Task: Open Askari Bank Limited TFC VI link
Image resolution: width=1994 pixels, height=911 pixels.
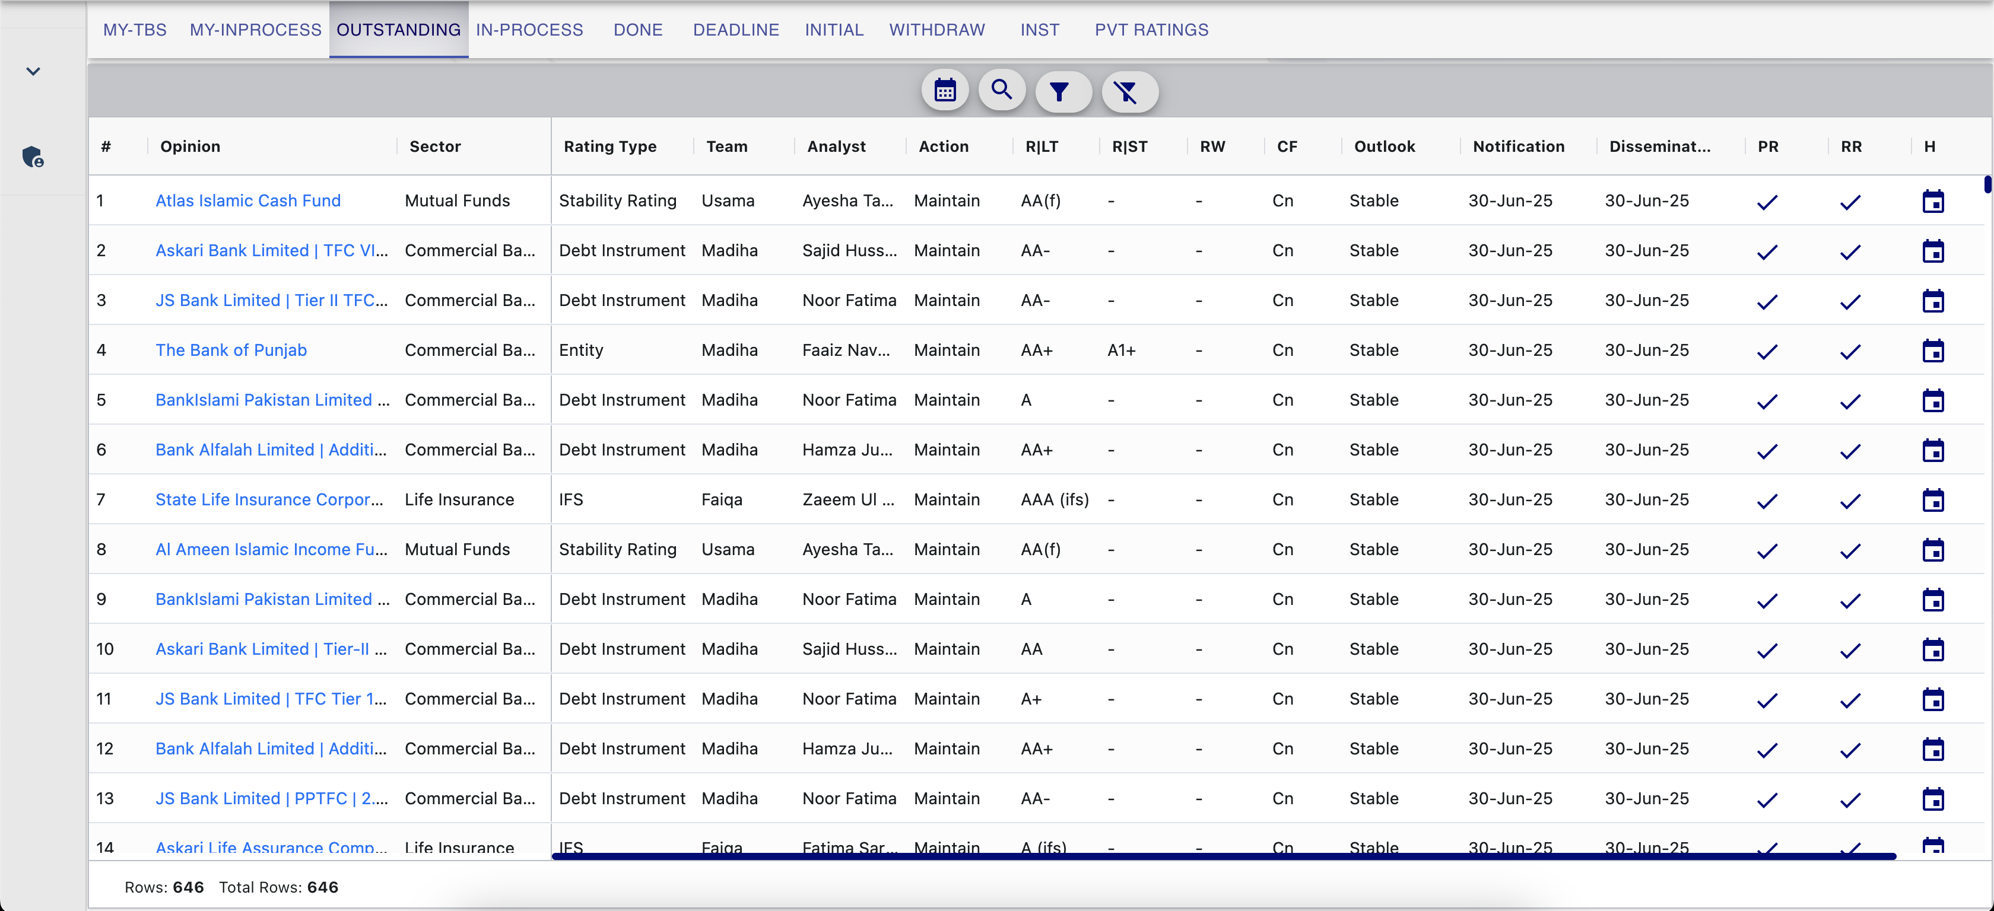Action: [x=272, y=250]
